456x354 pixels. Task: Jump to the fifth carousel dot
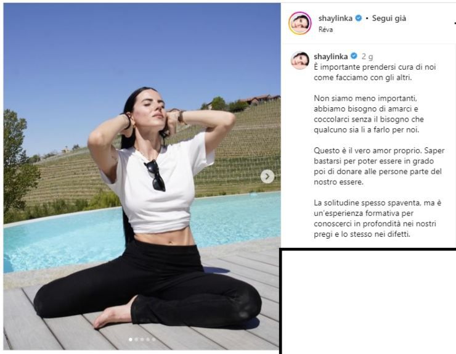(x=153, y=339)
